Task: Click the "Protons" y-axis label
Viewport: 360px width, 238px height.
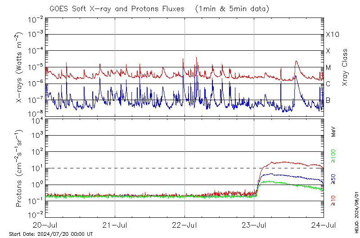Action: 20,168
